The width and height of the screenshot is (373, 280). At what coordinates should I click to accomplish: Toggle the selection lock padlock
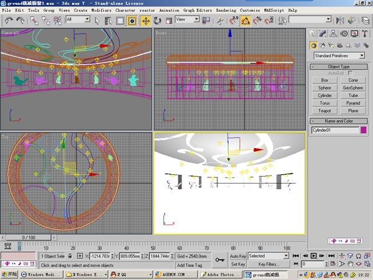point(70,256)
